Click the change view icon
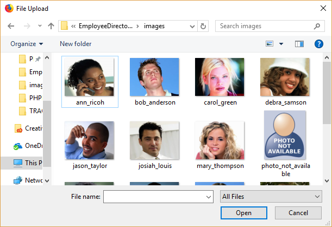 (270, 44)
